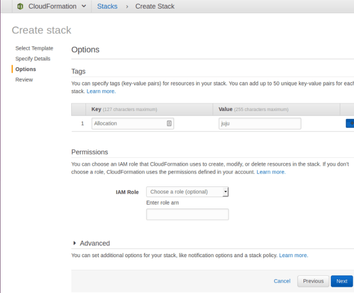Open Learn more link under Permissions

pos(271,172)
